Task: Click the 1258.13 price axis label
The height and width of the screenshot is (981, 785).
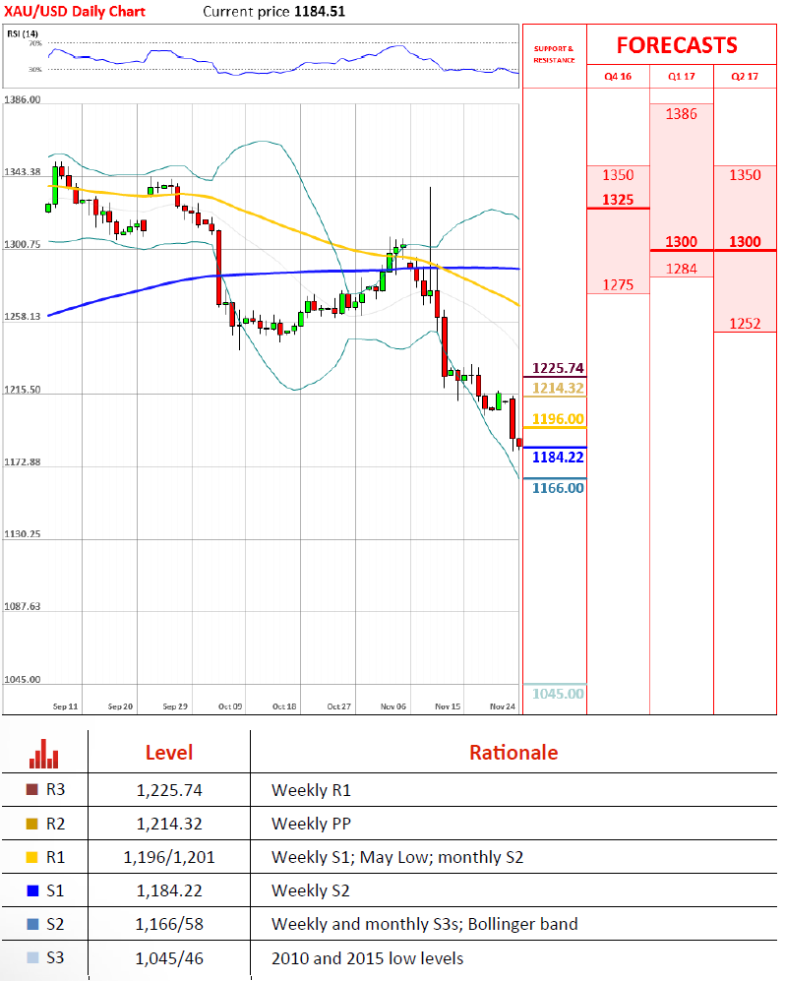Action: coord(22,317)
